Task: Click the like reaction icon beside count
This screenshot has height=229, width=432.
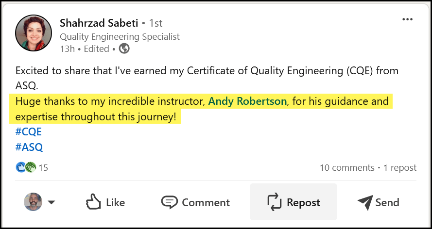Action: coord(21,167)
